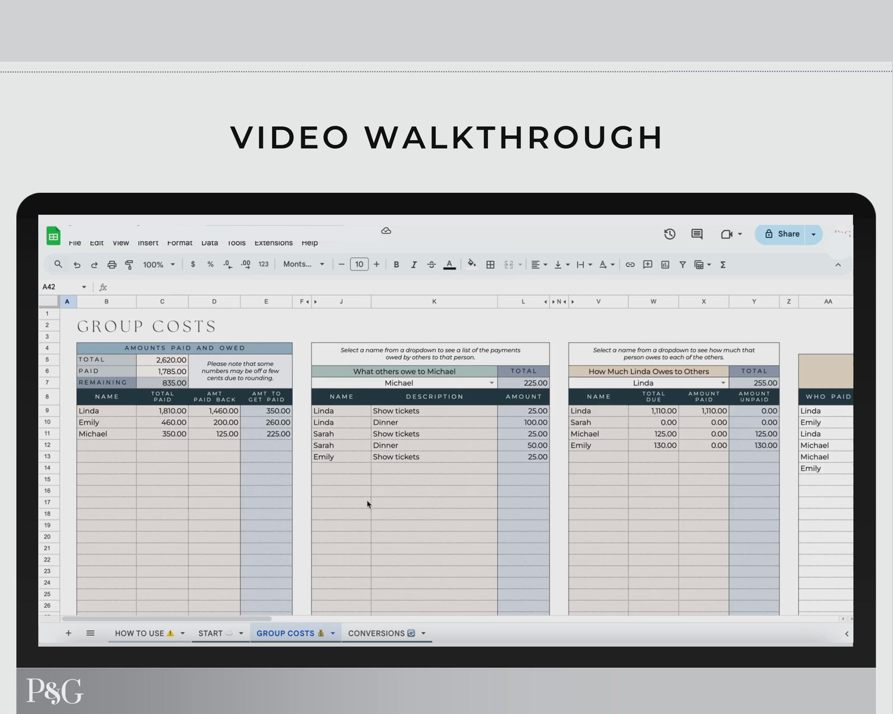Click the insert link icon
The image size is (893, 714).
(x=630, y=265)
